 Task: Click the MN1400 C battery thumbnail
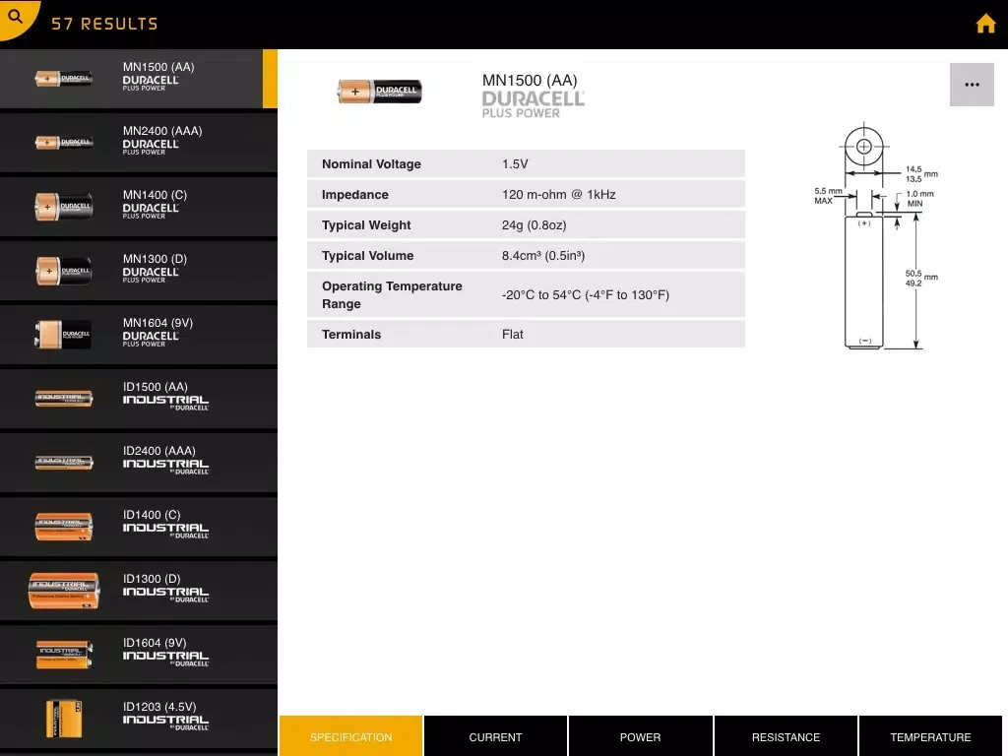[64, 207]
